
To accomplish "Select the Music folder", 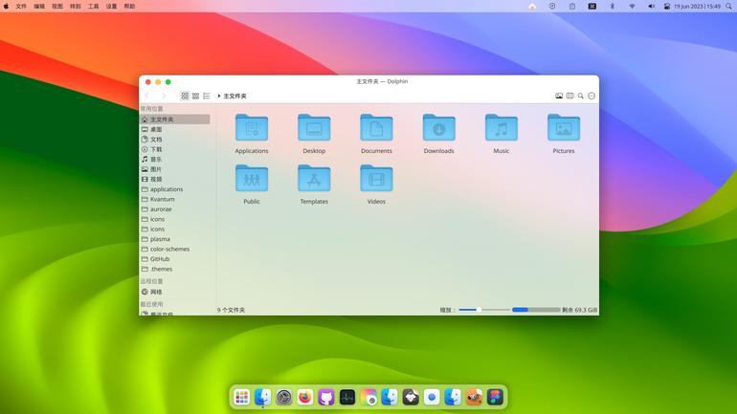I will [x=501, y=134].
